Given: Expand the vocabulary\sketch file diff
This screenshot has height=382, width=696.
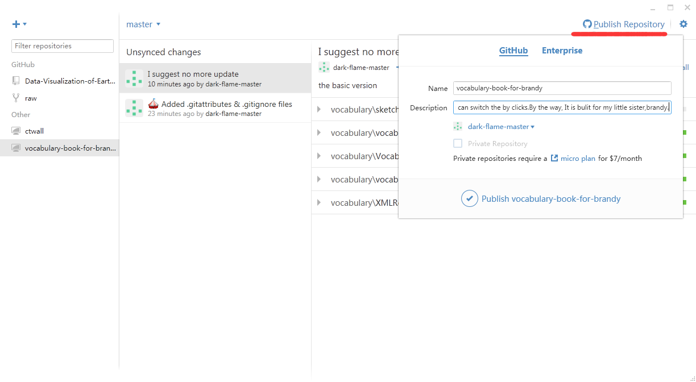Looking at the screenshot, I should pyautogui.click(x=319, y=109).
